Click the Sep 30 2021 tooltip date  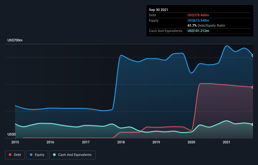coord(158,10)
